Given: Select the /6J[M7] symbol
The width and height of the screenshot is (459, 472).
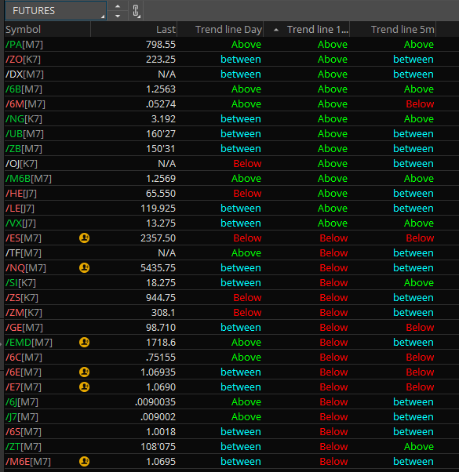Looking at the screenshot, I should point(22,402).
